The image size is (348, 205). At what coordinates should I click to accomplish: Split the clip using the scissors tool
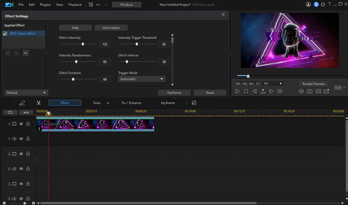[39, 102]
